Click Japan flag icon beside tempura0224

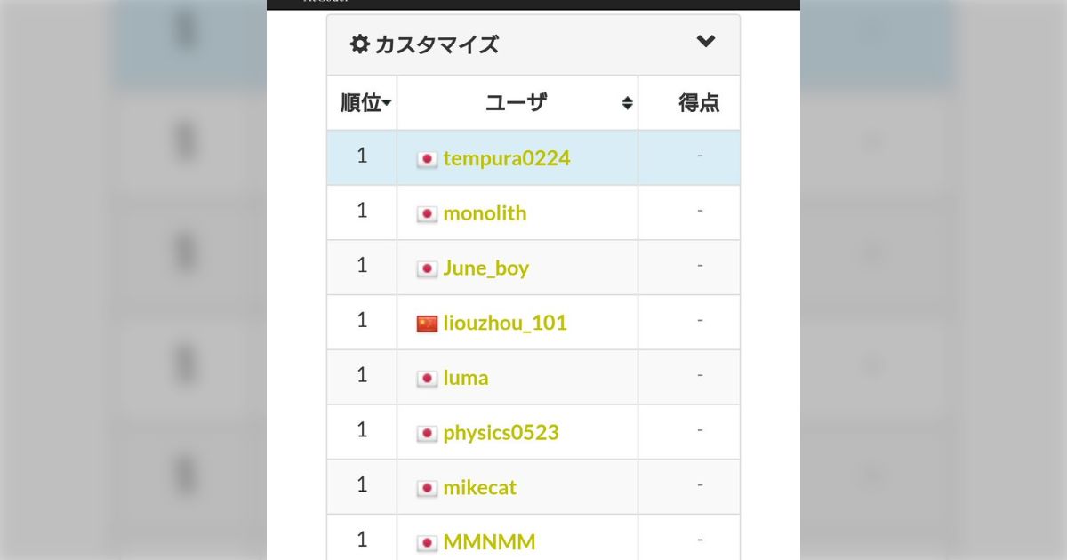click(x=428, y=159)
